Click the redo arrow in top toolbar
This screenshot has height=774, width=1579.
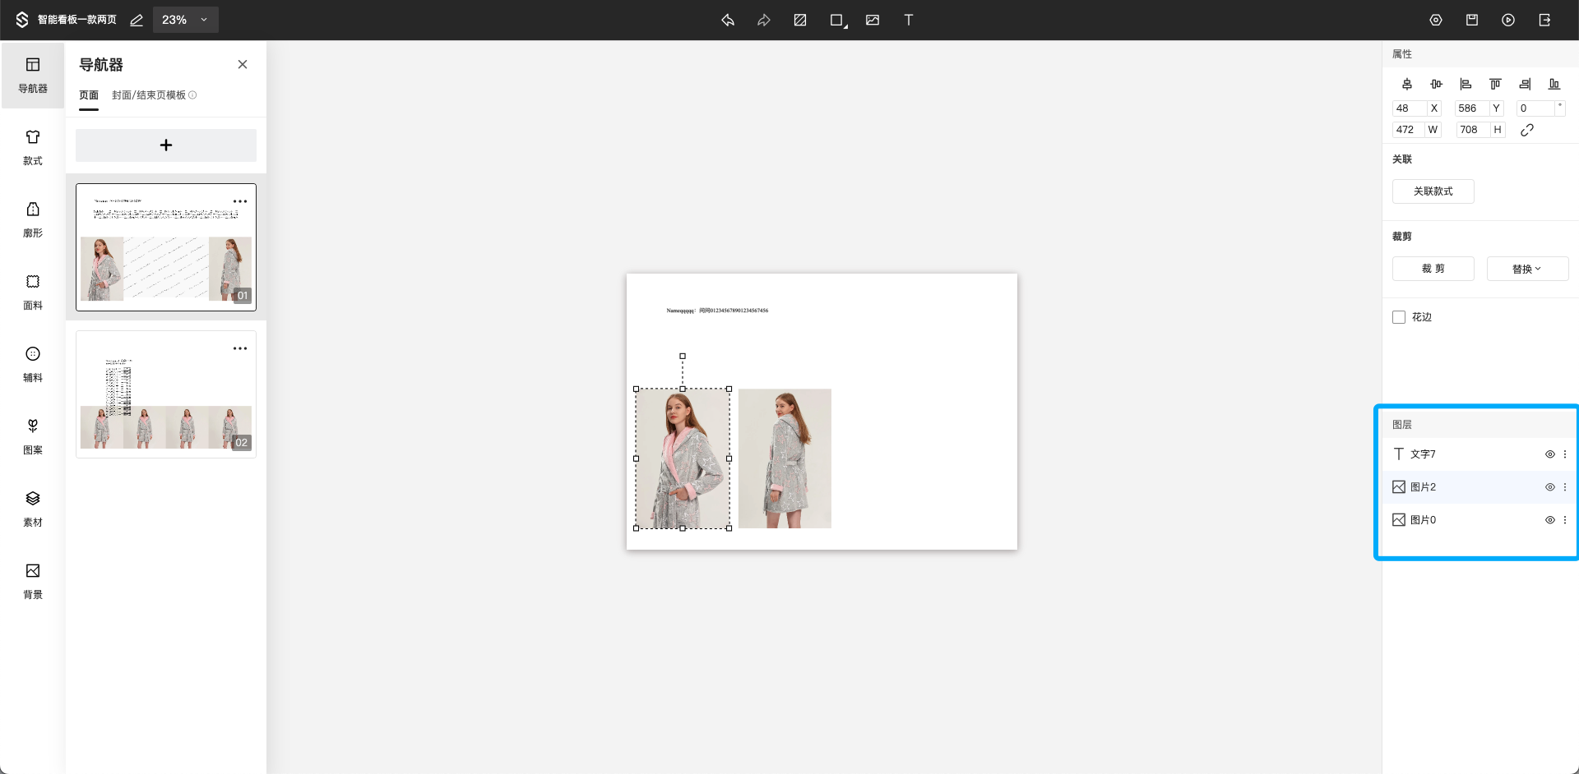tap(764, 20)
